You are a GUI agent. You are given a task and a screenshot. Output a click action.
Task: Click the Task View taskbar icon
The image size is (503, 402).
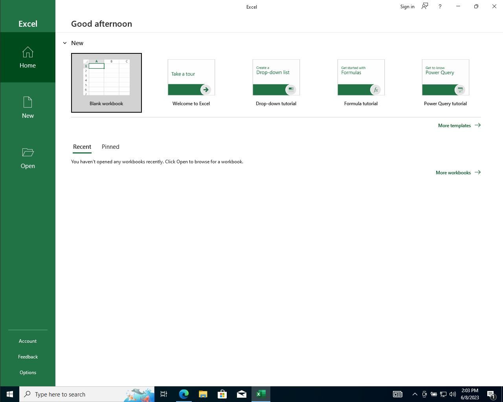[164, 394]
